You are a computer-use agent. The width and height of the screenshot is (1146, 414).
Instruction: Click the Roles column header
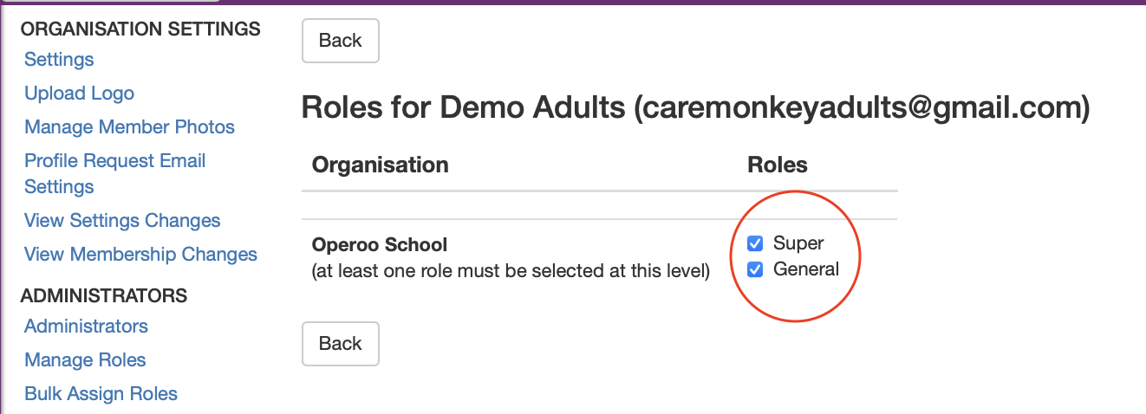click(x=777, y=165)
